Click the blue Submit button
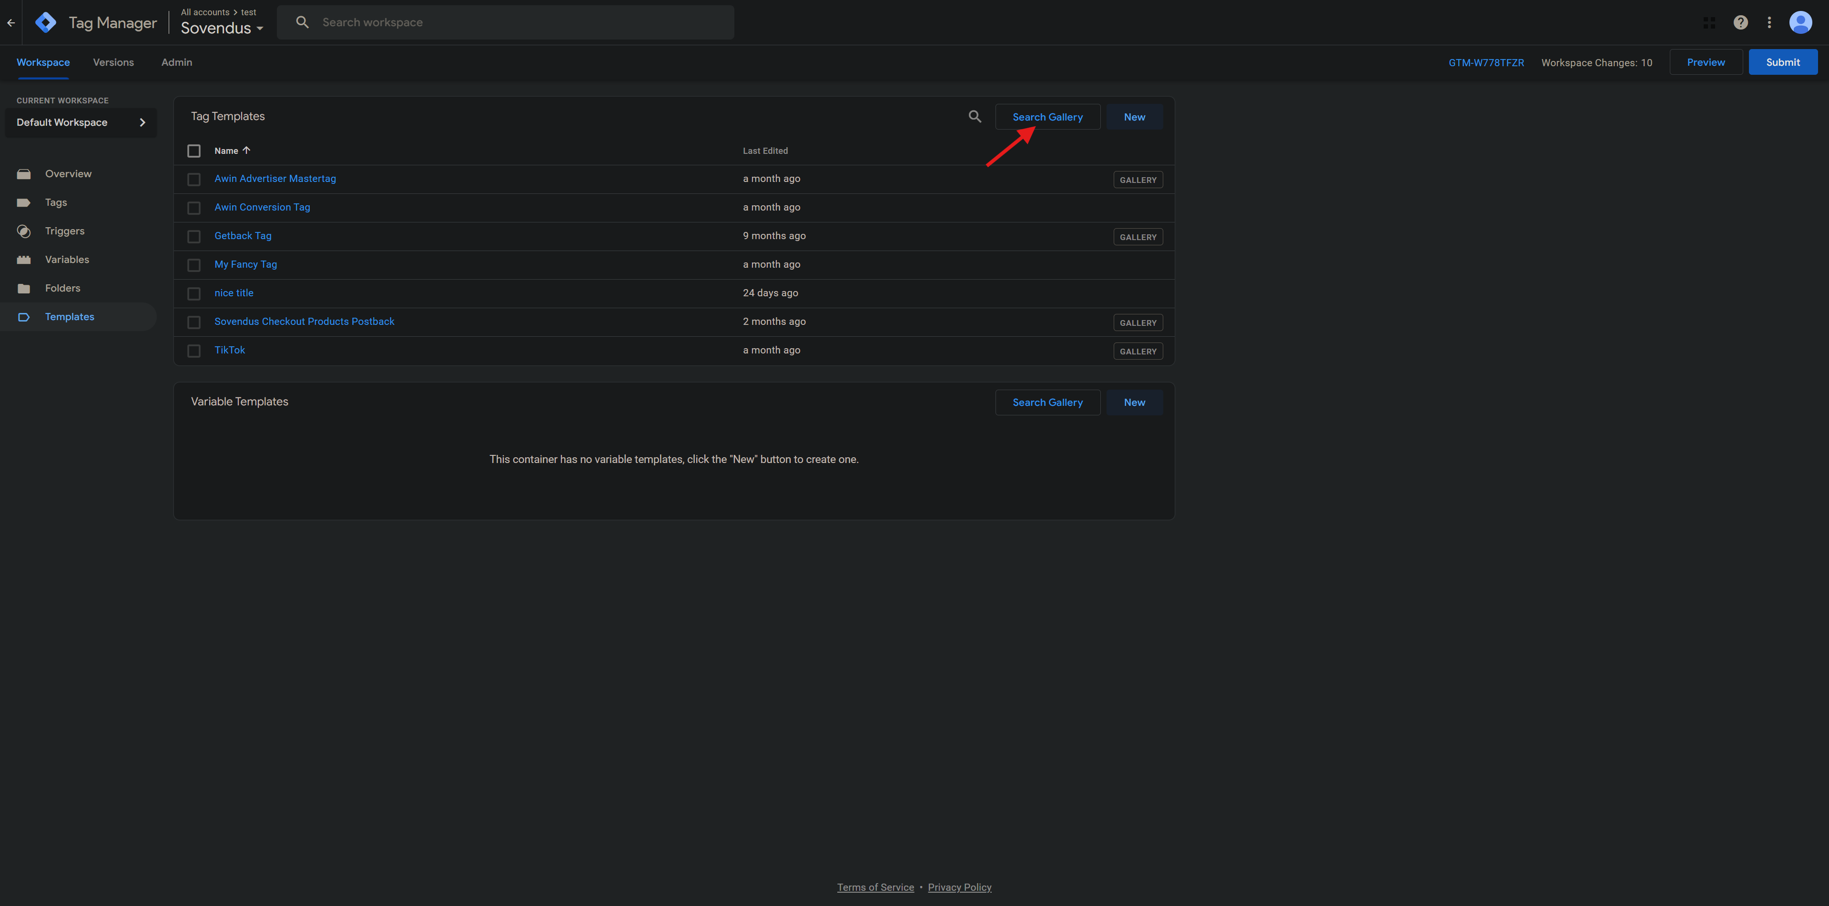1829x906 pixels. (1782, 62)
